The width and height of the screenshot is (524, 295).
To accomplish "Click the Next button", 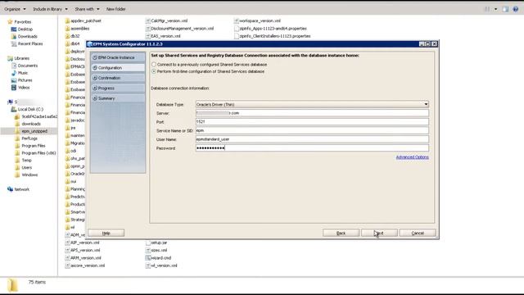I will [379, 233].
